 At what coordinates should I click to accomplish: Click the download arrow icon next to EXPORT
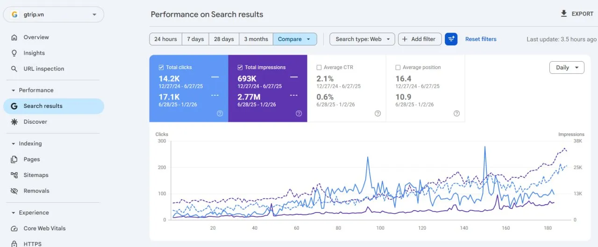coord(564,14)
